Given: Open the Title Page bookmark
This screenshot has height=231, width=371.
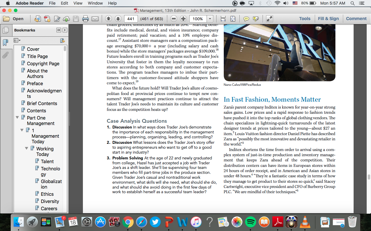Looking at the screenshot, I should [x=37, y=56].
